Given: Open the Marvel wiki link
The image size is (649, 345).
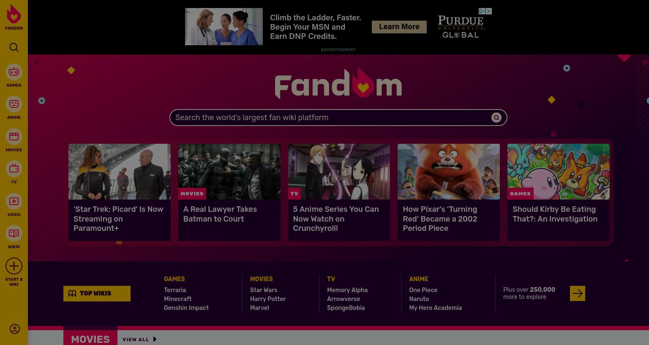Looking at the screenshot, I should pyautogui.click(x=259, y=308).
